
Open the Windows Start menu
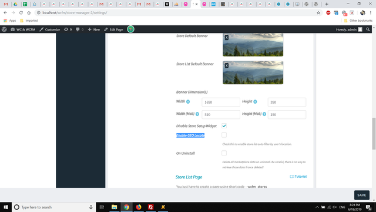6,207
